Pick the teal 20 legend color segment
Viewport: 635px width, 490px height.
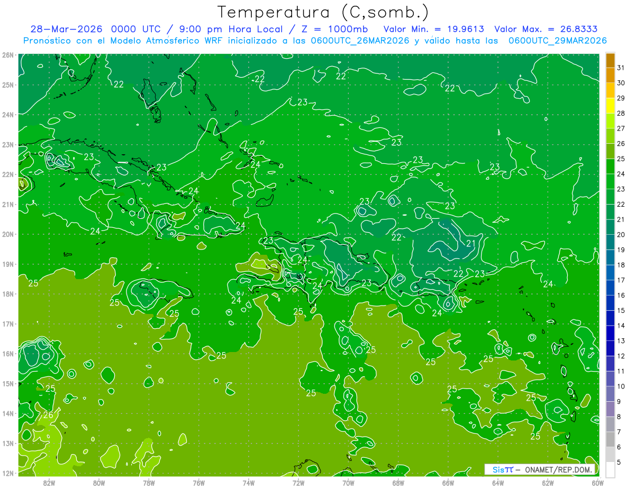[x=610, y=227]
